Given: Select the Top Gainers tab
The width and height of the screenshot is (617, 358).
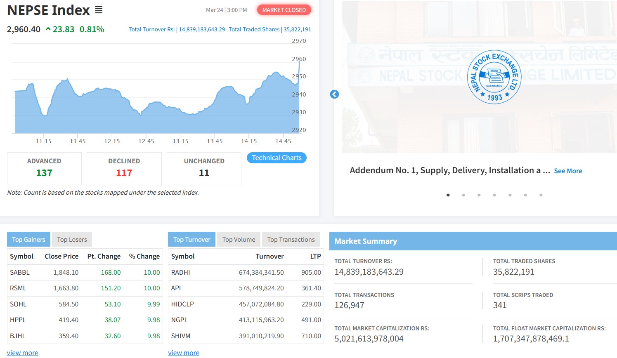Looking at the screenshot, I should (x=28, y=240).
